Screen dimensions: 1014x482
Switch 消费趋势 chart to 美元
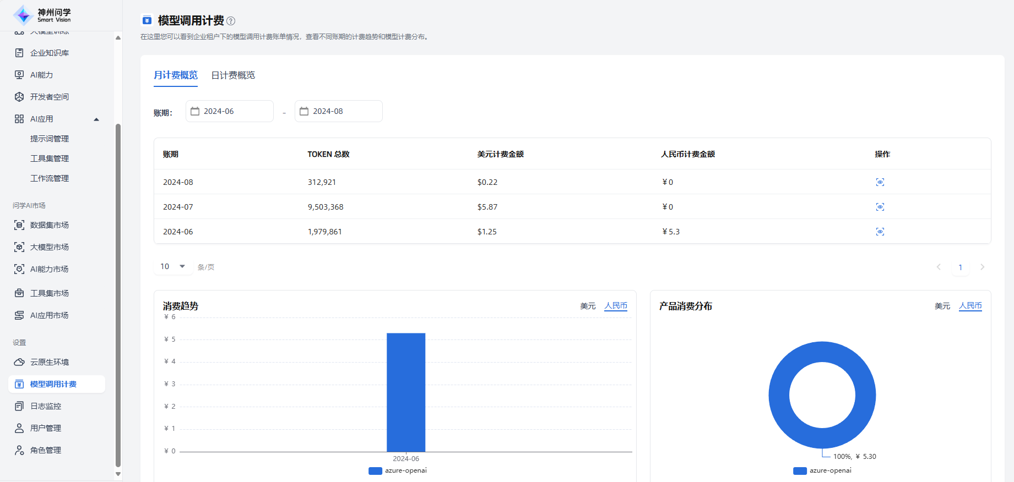588,306
